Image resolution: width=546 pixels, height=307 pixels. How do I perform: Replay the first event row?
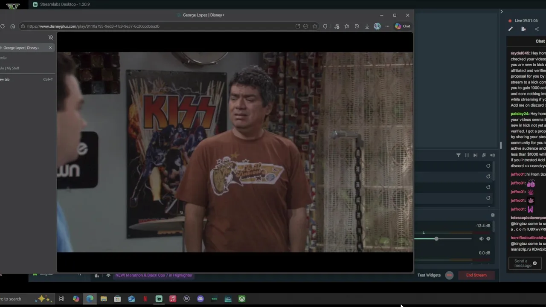pyautogui.click(x=488, y=166)
